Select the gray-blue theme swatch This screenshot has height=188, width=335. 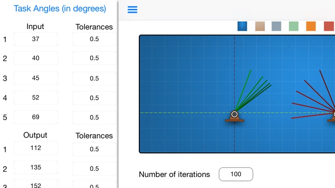point(276,26)
